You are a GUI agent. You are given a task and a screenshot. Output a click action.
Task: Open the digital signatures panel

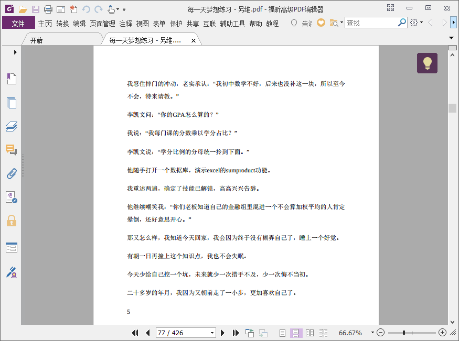12,197
